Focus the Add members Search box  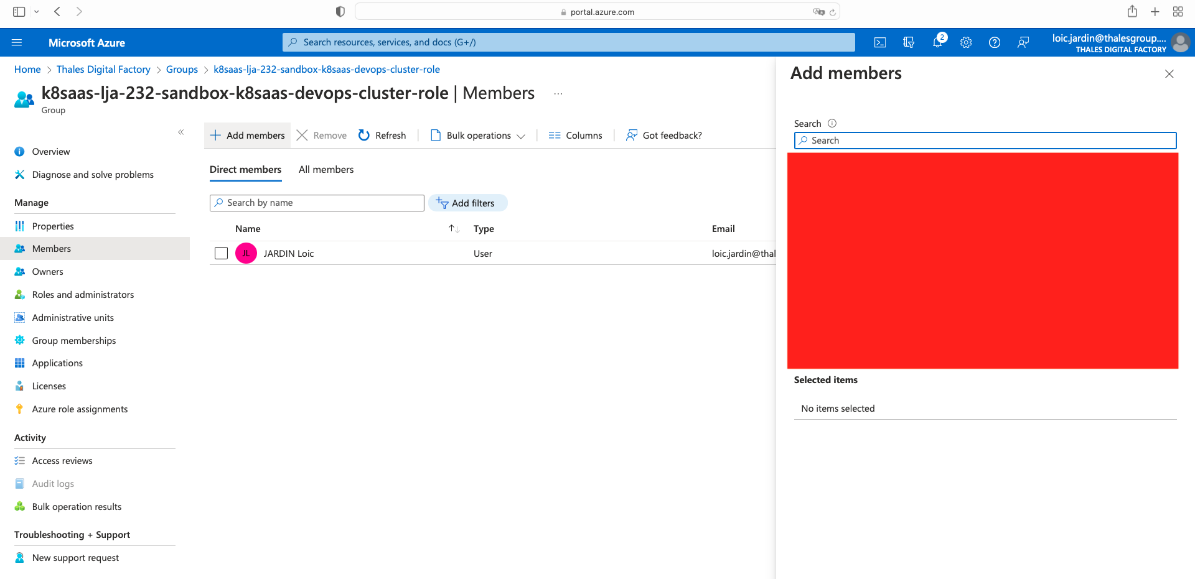pyautogui.click(x=985, y=141)
